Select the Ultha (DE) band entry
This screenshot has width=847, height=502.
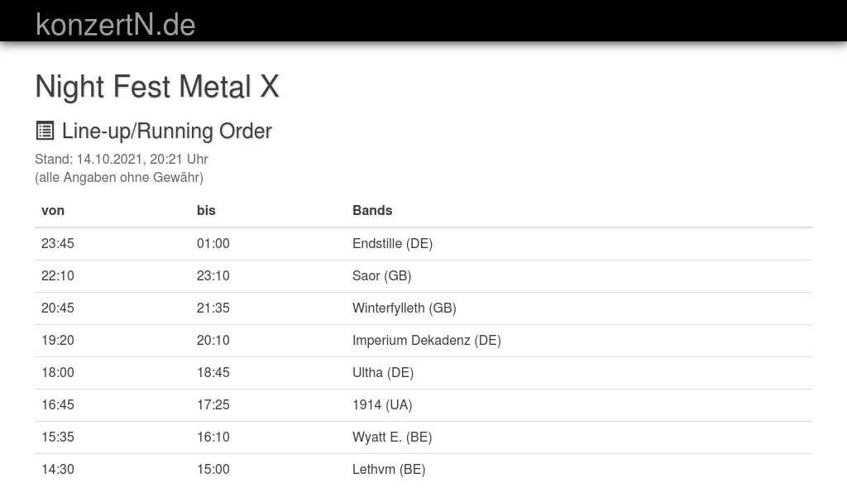point(382,372)
